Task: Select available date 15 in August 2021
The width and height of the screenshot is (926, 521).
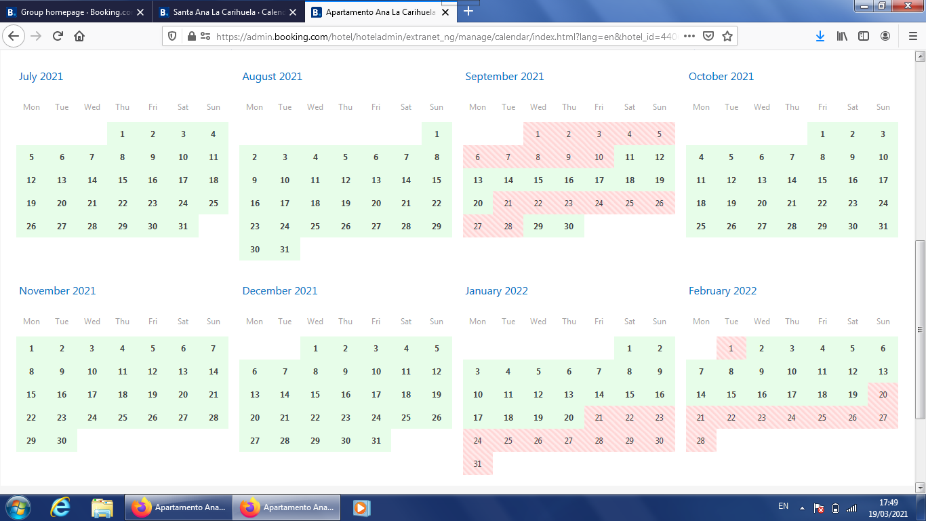Action: [x=437, y=180]
